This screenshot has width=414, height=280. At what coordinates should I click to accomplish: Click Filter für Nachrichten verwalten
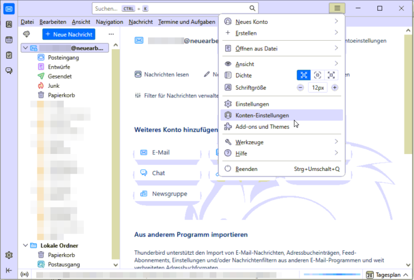[x=176, y=96]
